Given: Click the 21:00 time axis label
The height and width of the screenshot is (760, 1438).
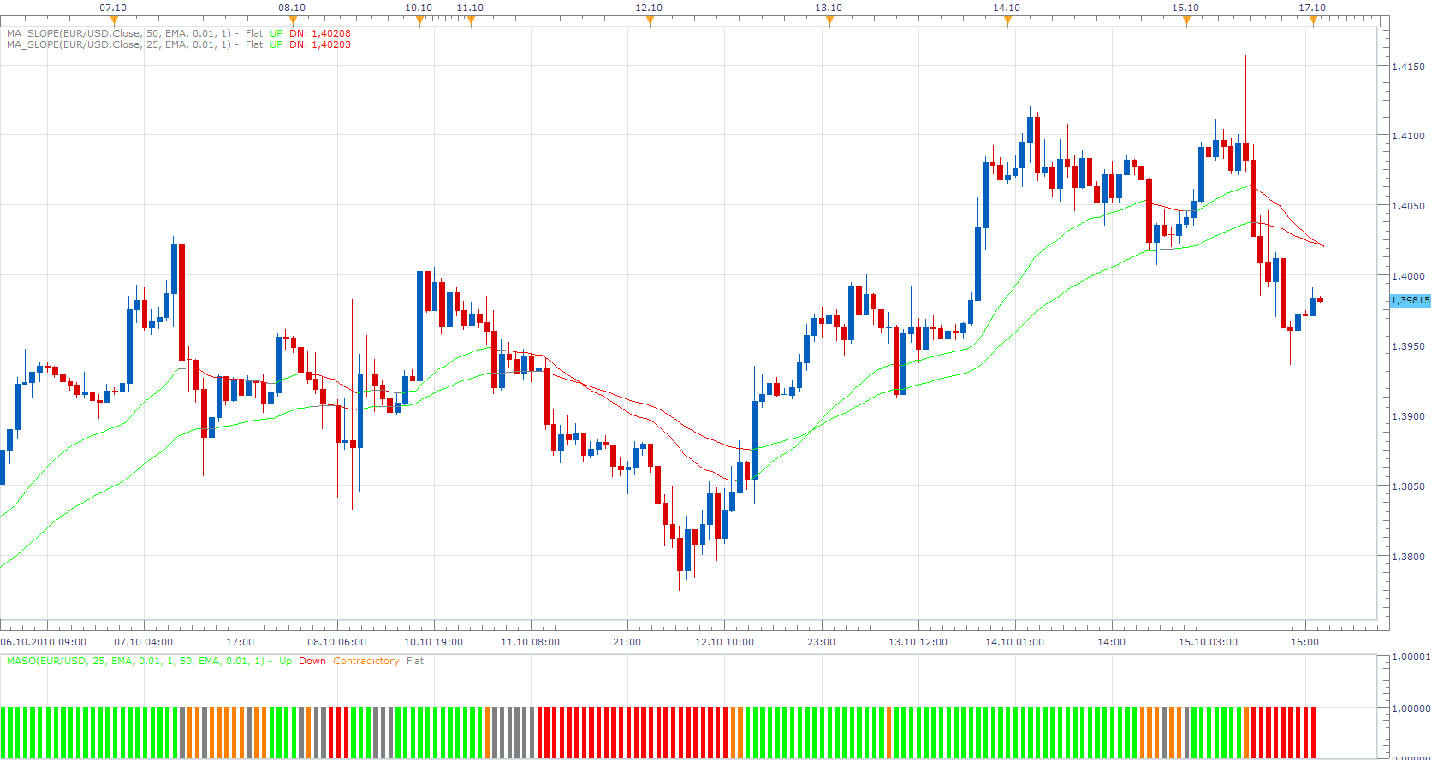Looking at the screenshot, I should pos(627,642).
